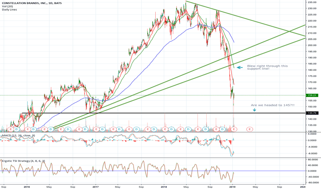Click the dividend D marker above May 2018
Screen dimensions: 321x189
point(188,129)
